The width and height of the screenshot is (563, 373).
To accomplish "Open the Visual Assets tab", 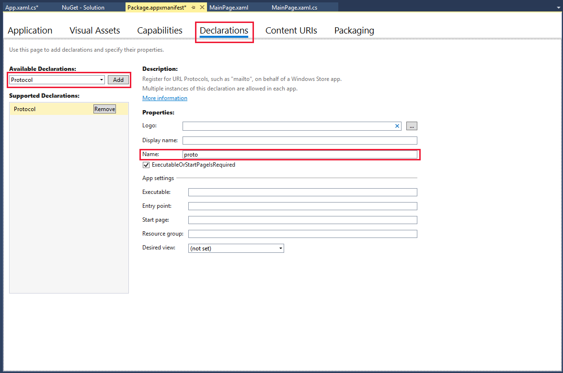I will 95,31.
